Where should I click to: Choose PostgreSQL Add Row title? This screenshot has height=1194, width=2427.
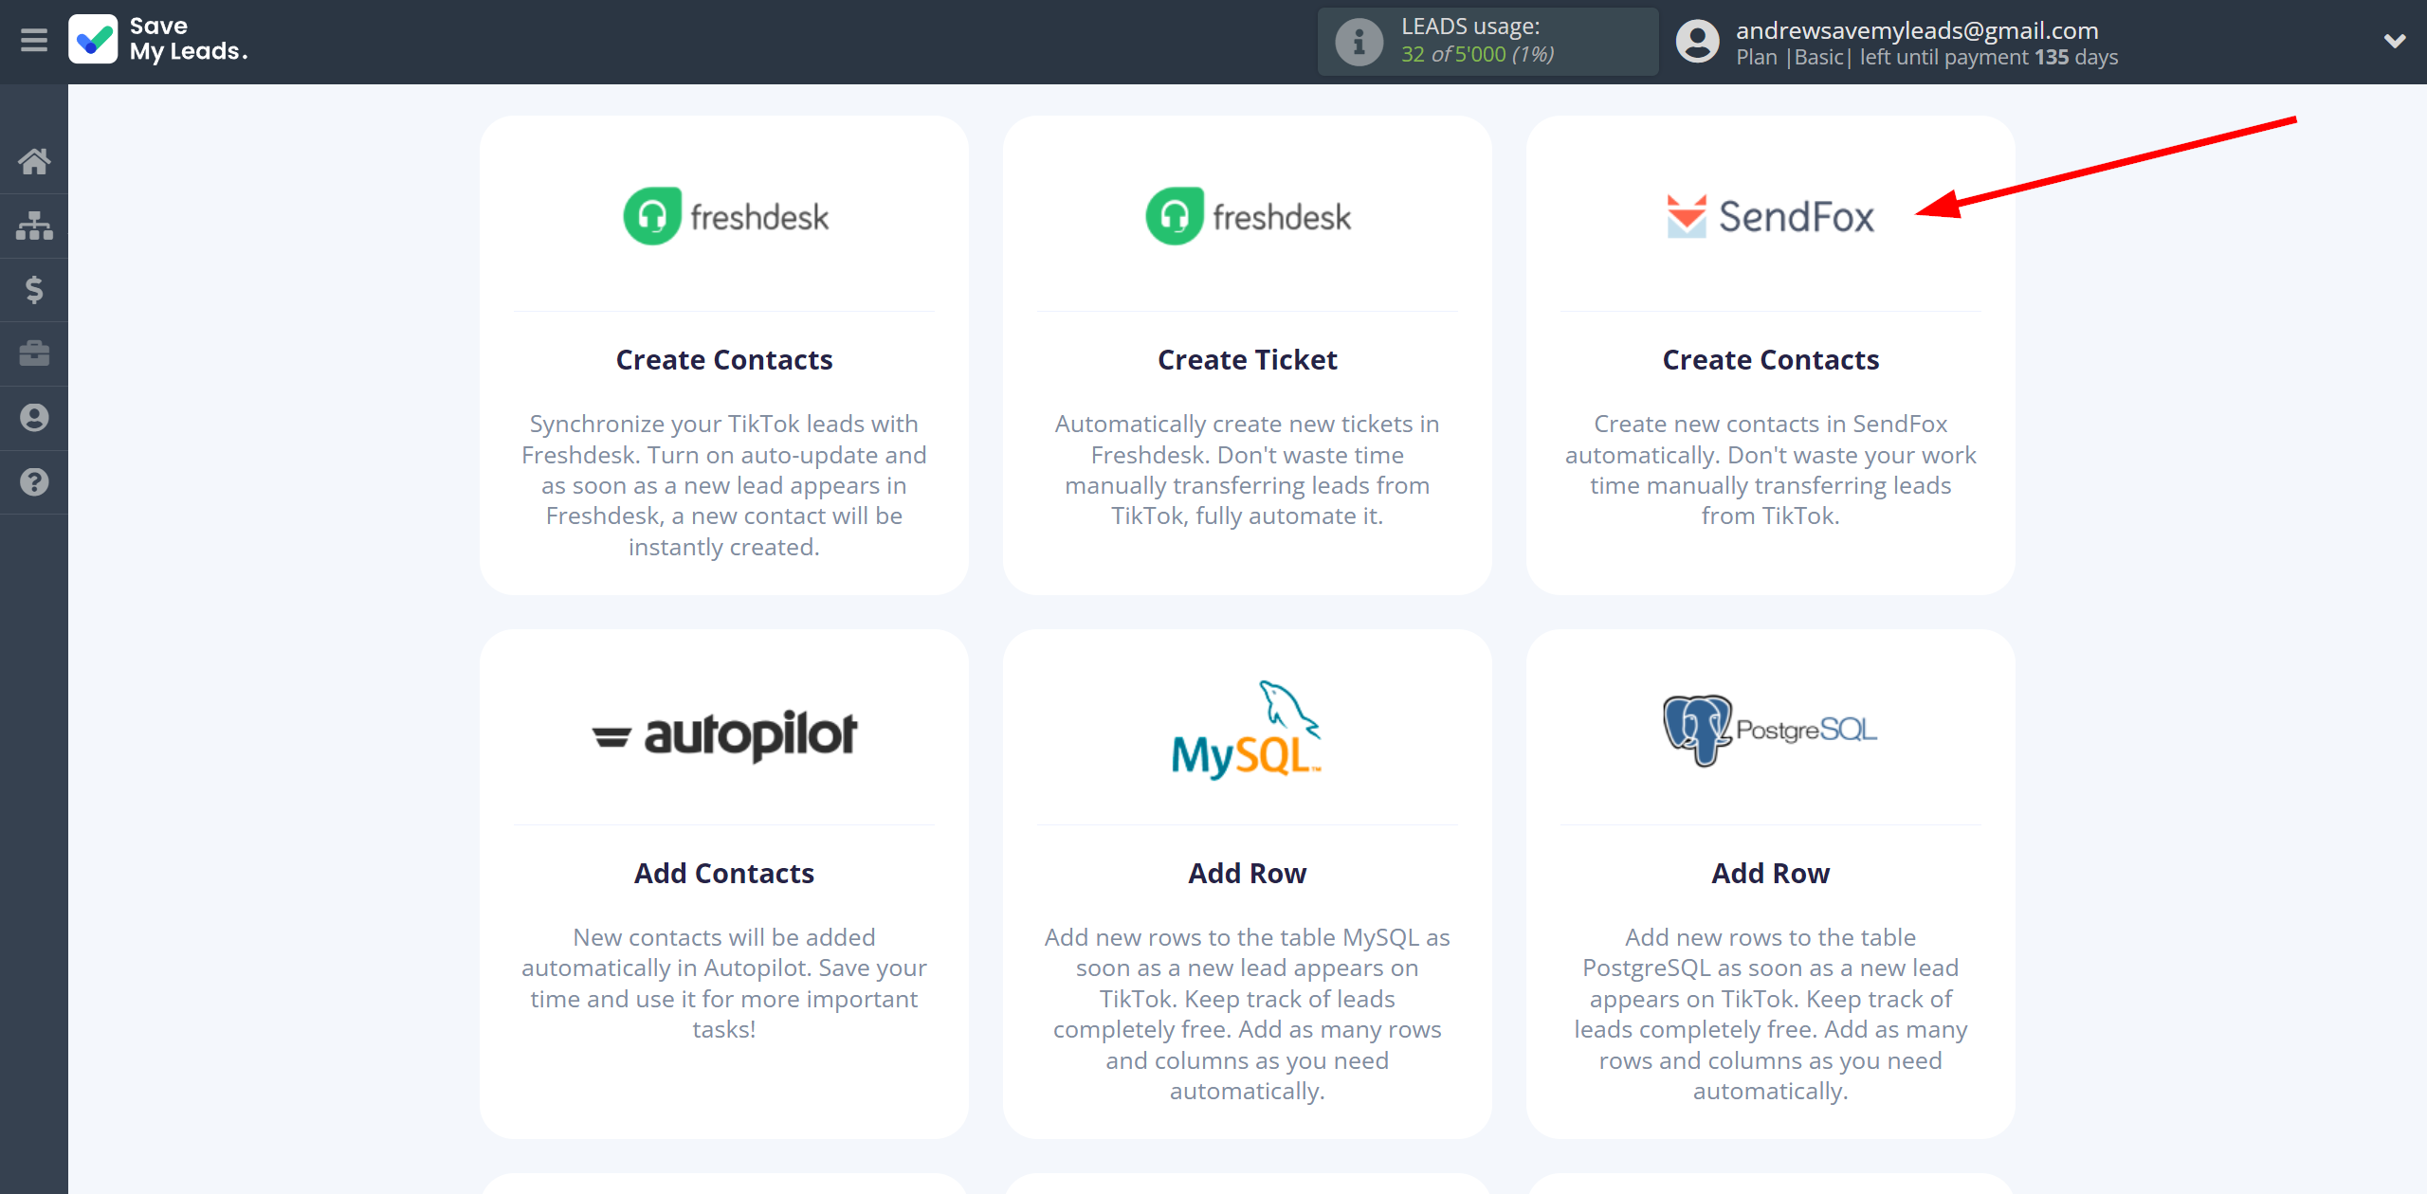pyautogui.click(x=1770, y=874)
